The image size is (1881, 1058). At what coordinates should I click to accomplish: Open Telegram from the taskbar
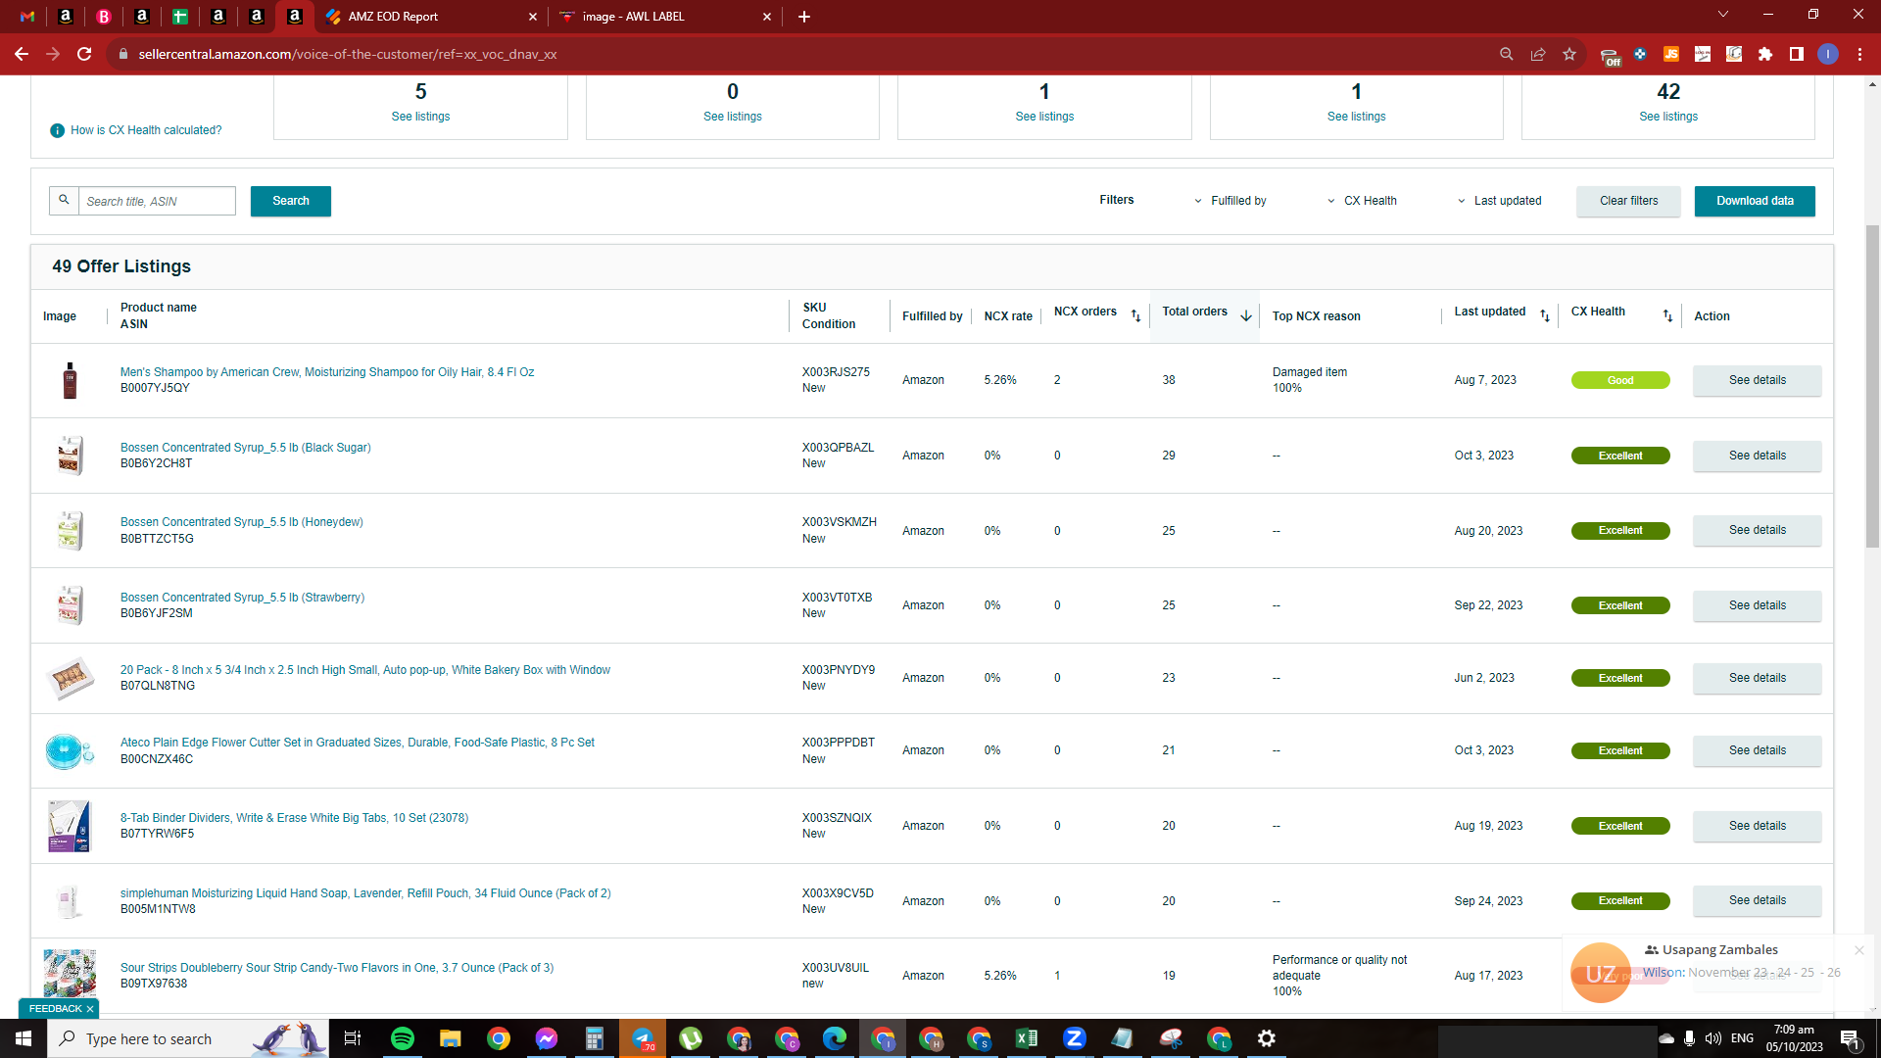tap(643, 1038)
